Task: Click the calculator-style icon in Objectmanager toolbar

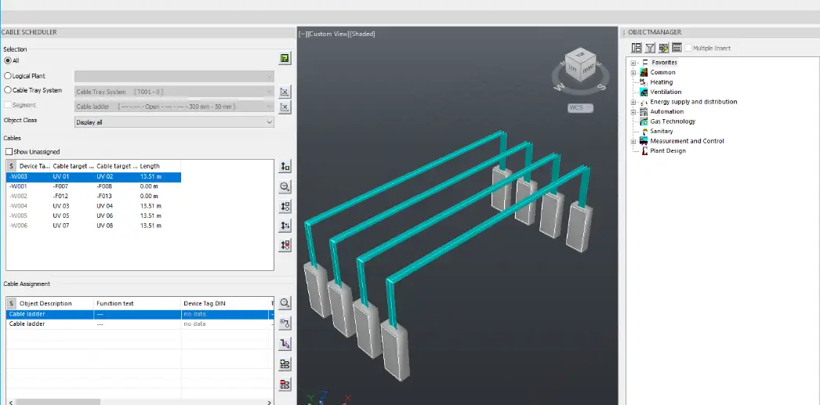Action: 677,48
